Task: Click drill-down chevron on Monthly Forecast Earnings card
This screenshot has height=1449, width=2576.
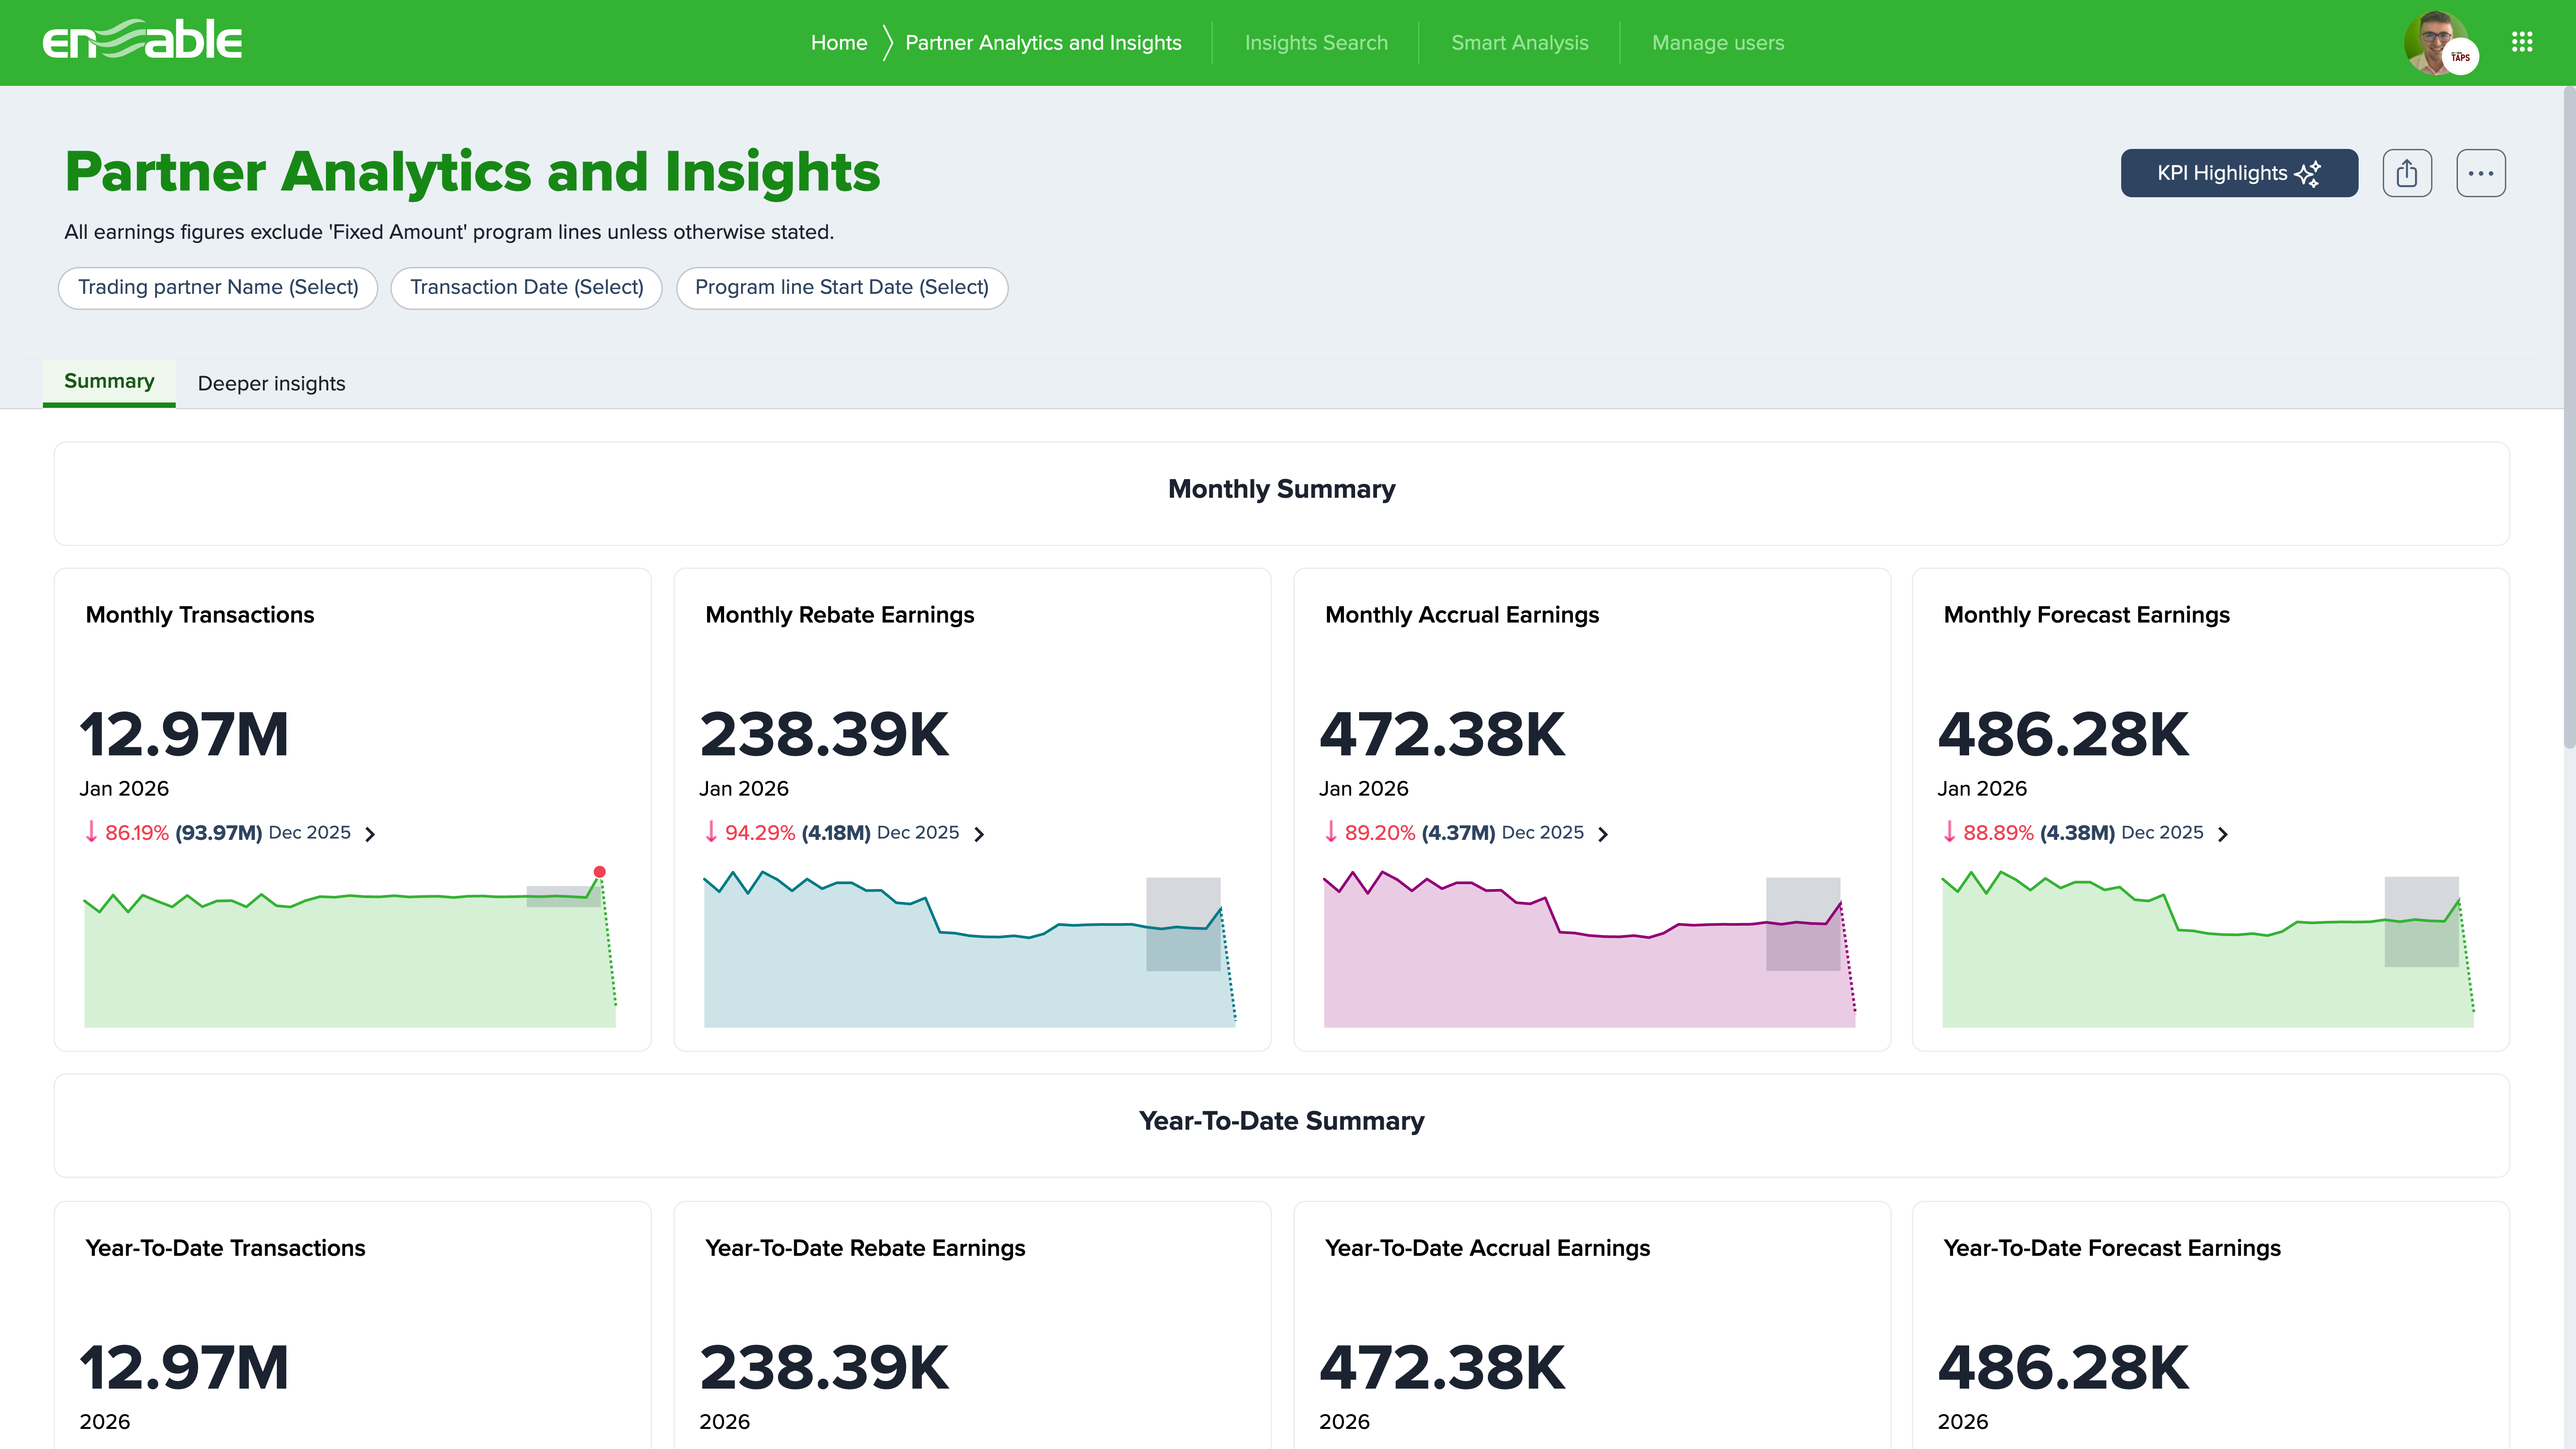Action: tap(2224, 833)
